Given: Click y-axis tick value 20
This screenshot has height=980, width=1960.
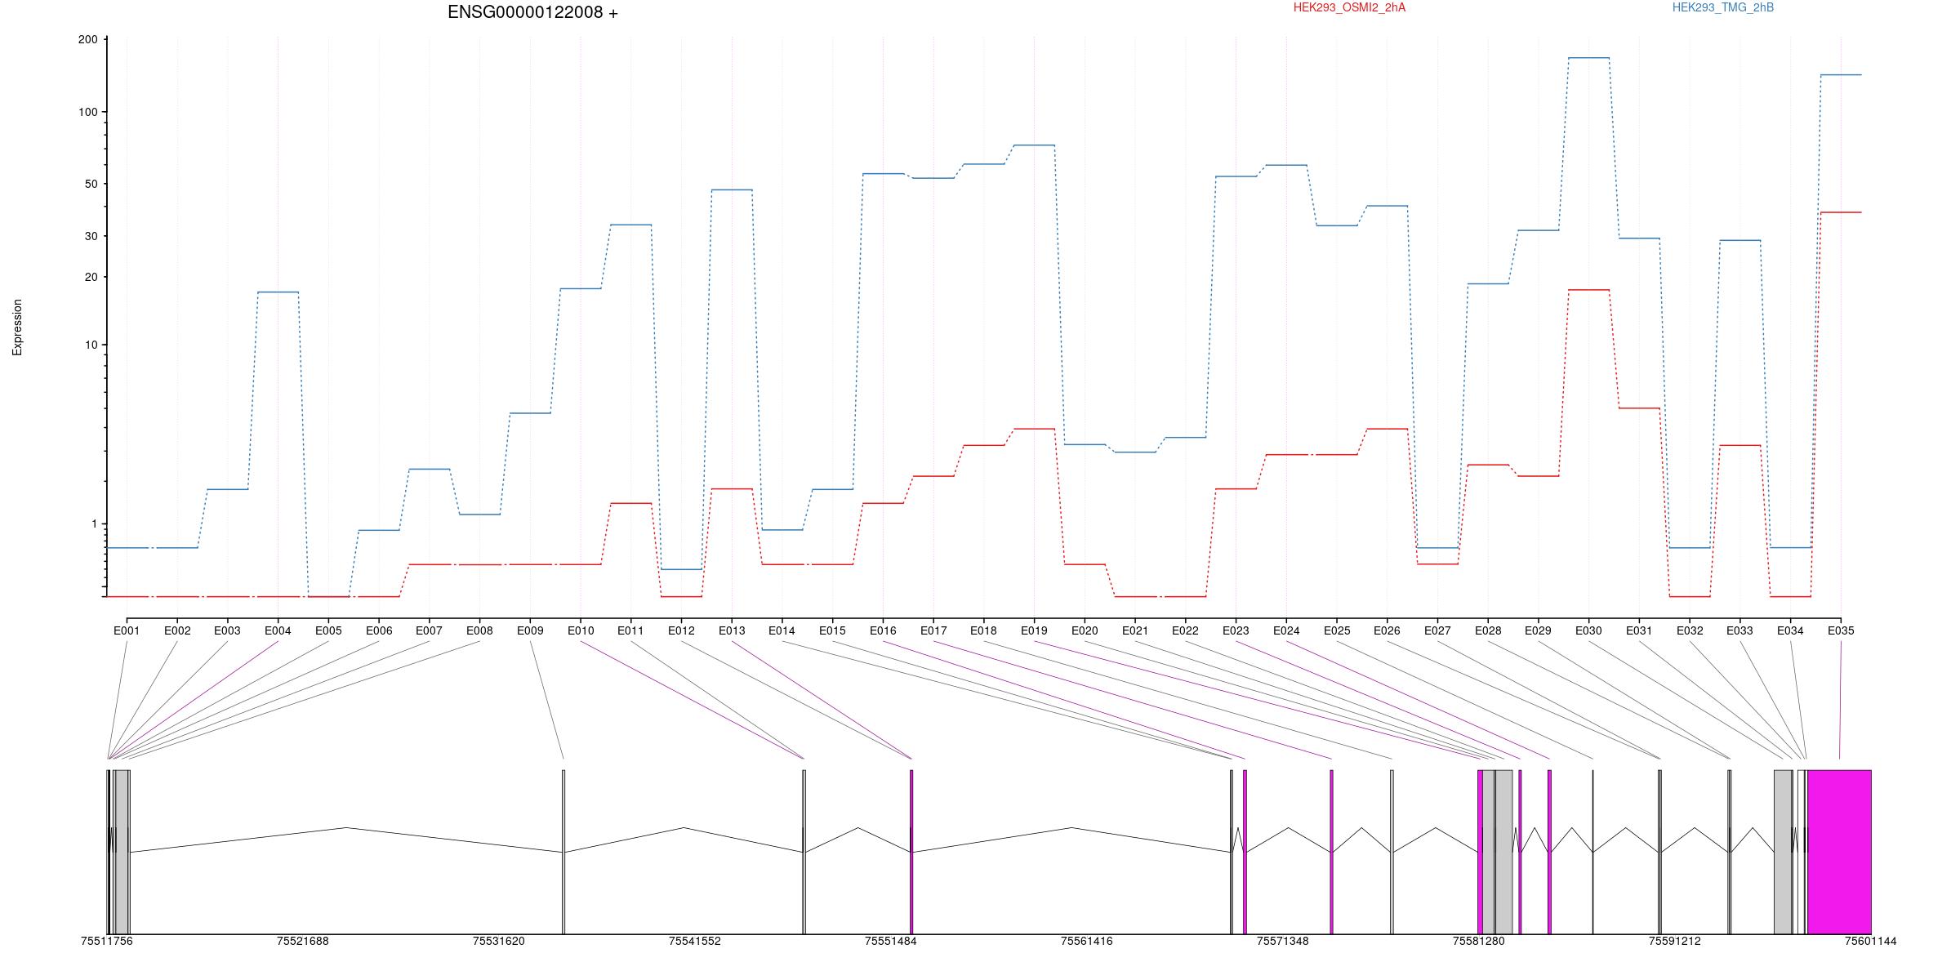Looking at the screenshot, I should pyautogui.click(x=91, y=277).
